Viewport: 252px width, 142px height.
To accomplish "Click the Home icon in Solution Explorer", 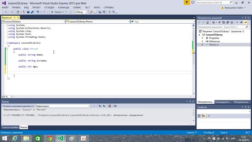I will [x=208, y=22].
